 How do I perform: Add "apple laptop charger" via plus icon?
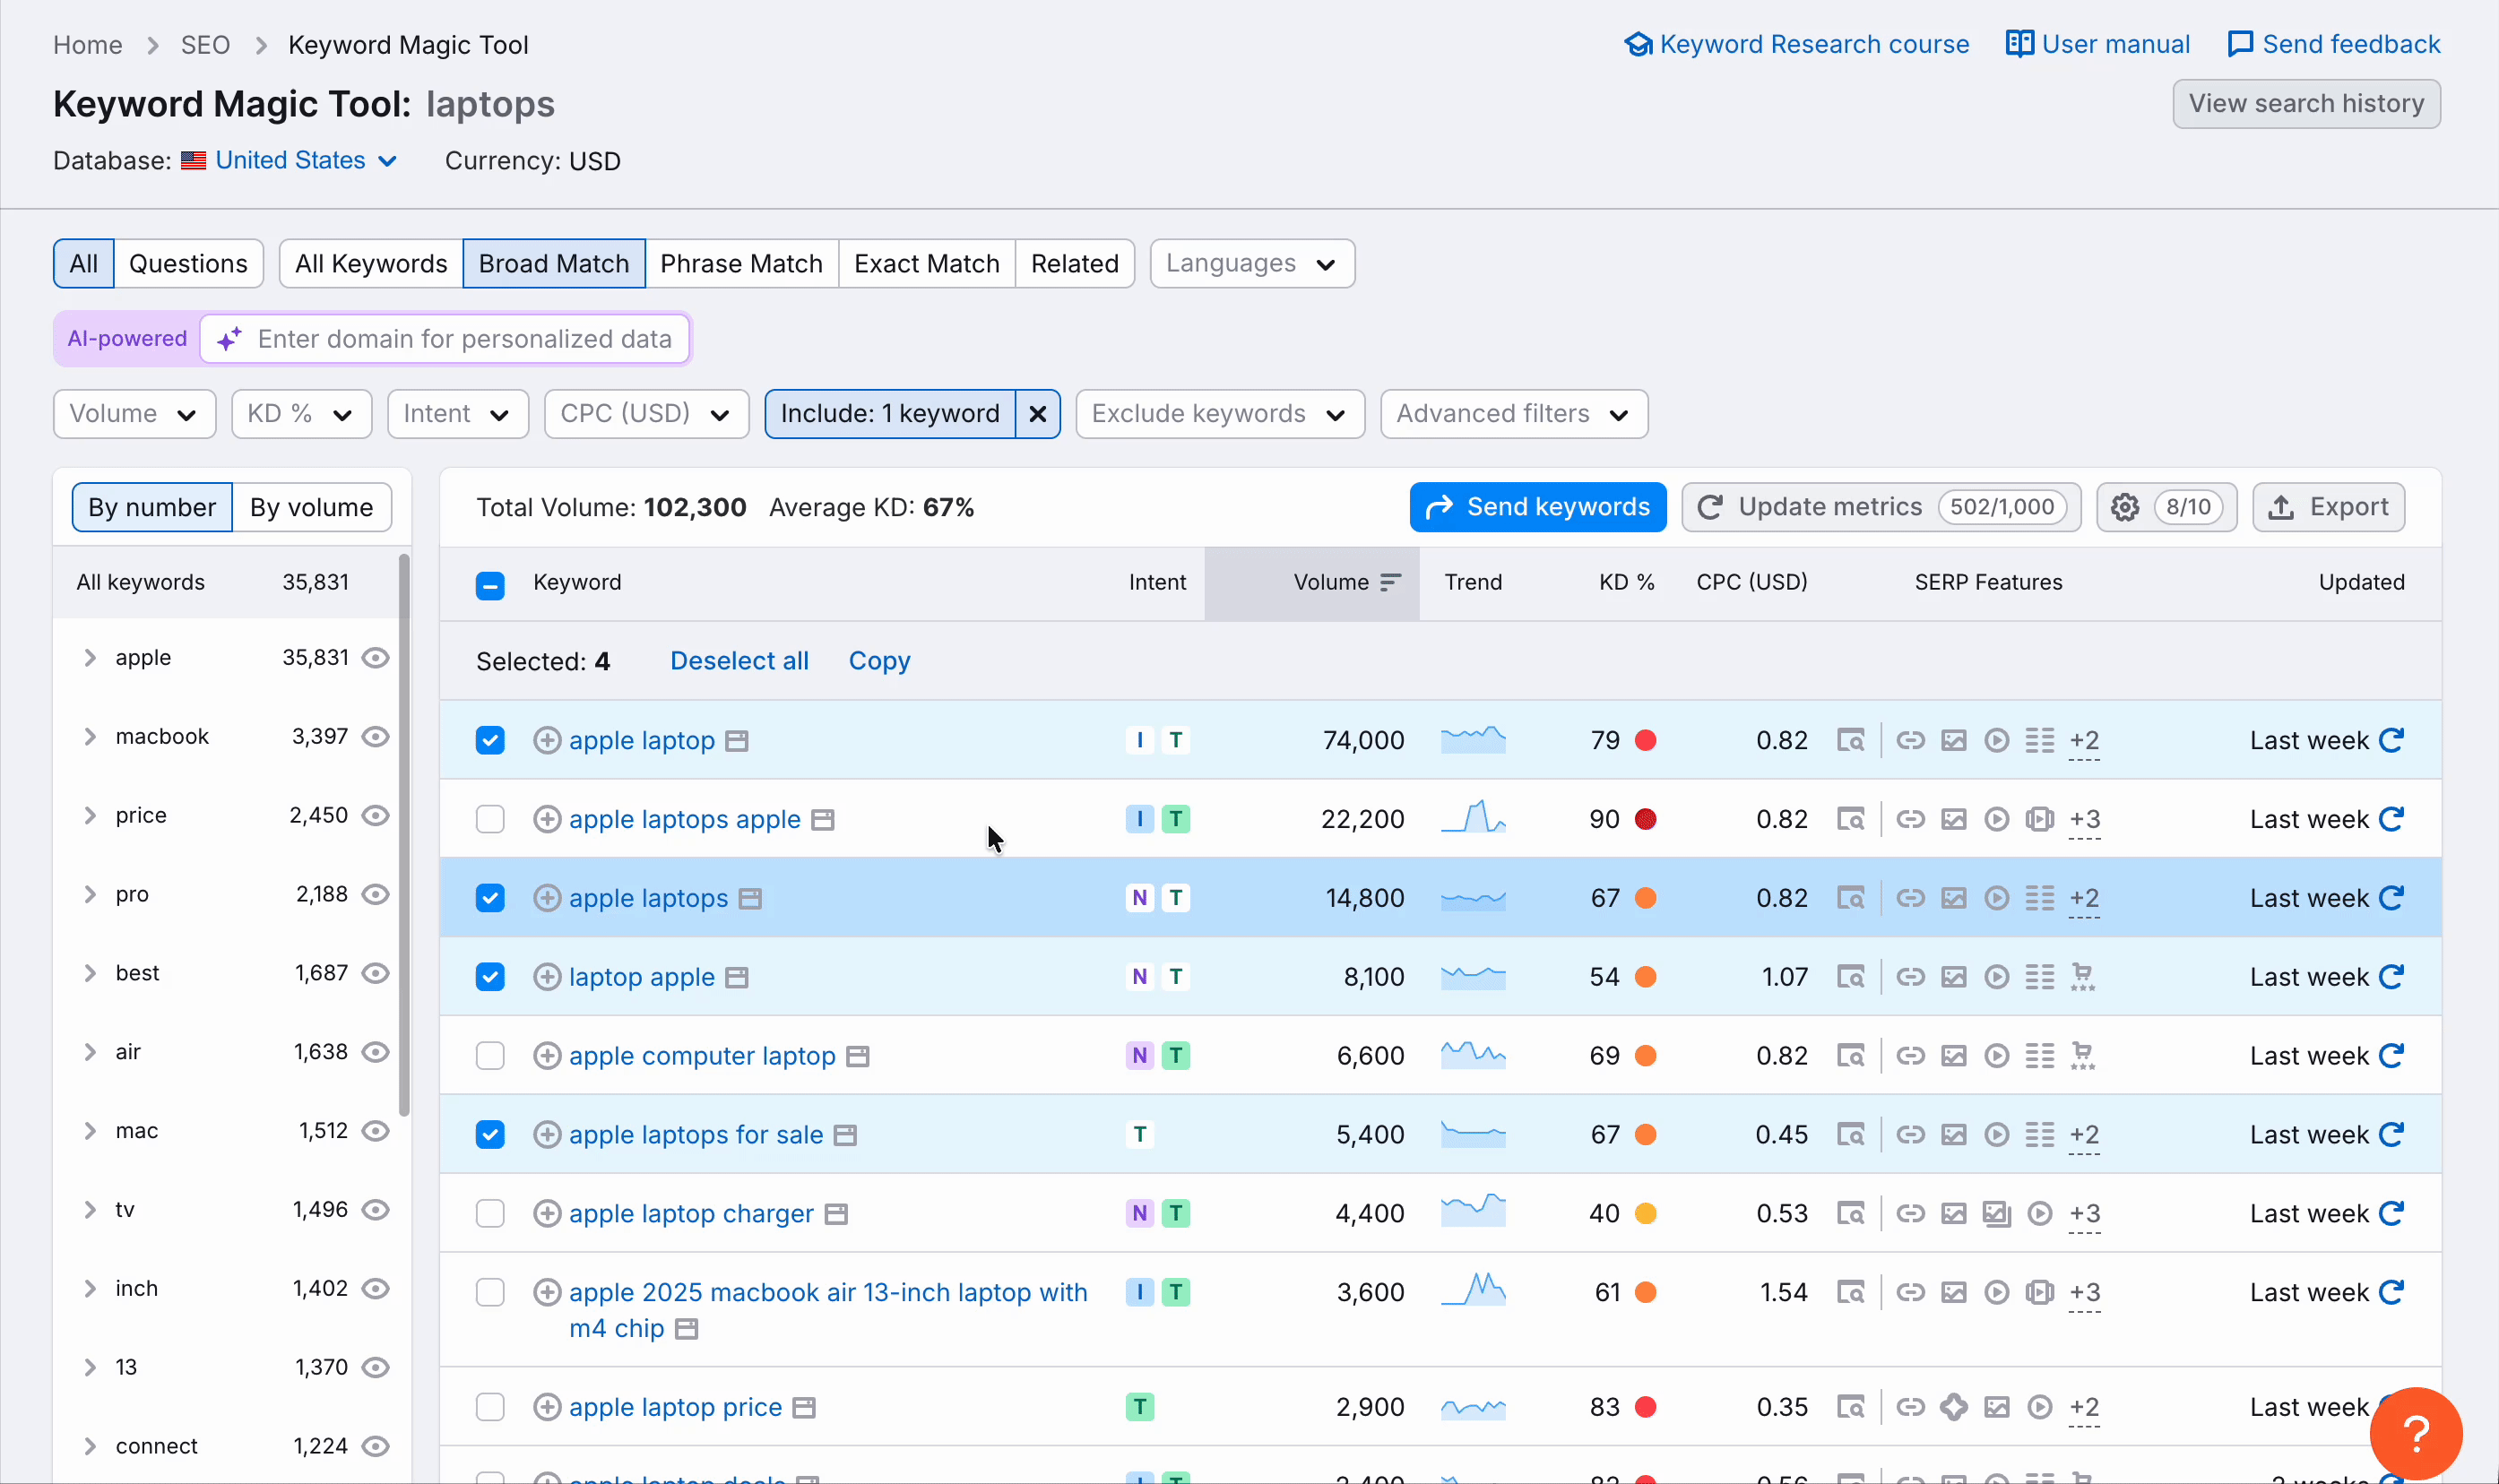pos(547,1212)
